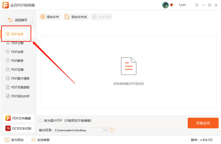Open the hamburger menu in title bar
The height and width of the screenshot is (144, 221).
[x=197, y=5]
